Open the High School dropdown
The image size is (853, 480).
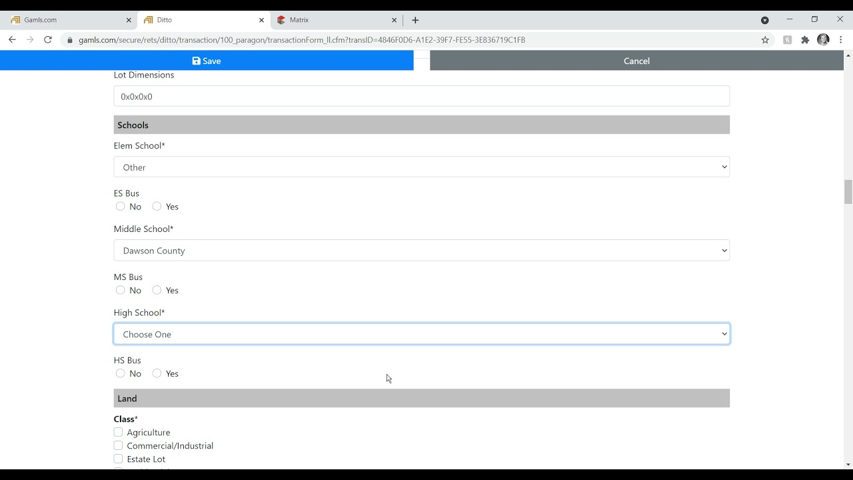click(x=422, y=334)
